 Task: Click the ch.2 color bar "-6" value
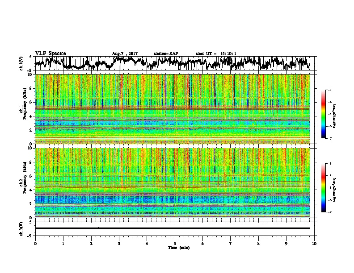[329, 200]
